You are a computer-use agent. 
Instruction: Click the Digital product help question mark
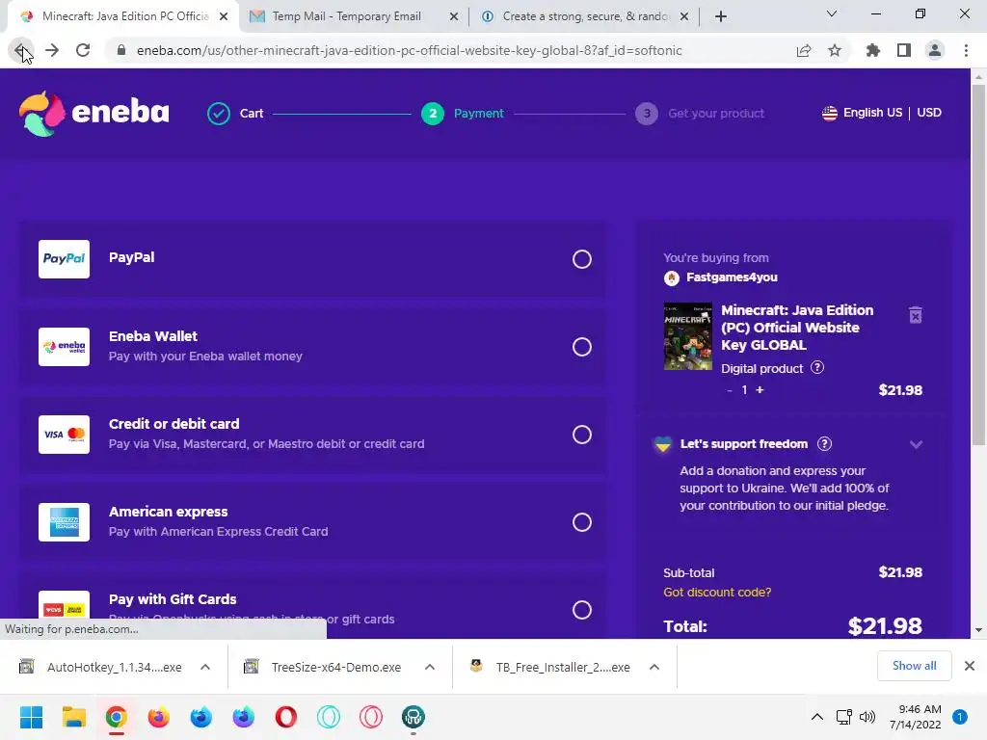click(817, 367)
